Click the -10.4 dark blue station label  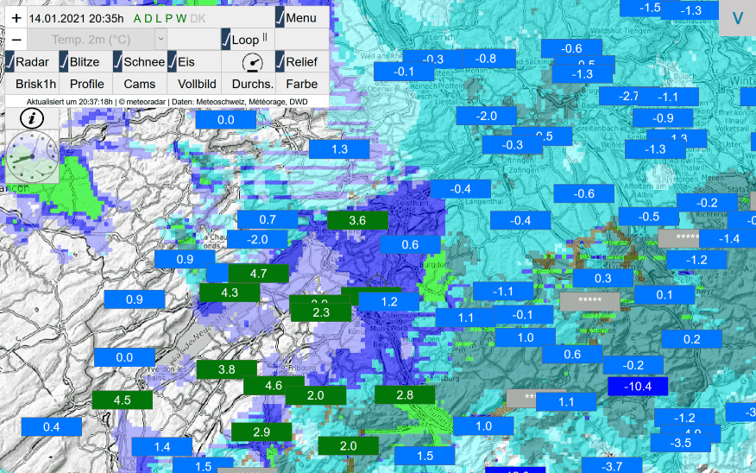[638, 386]
